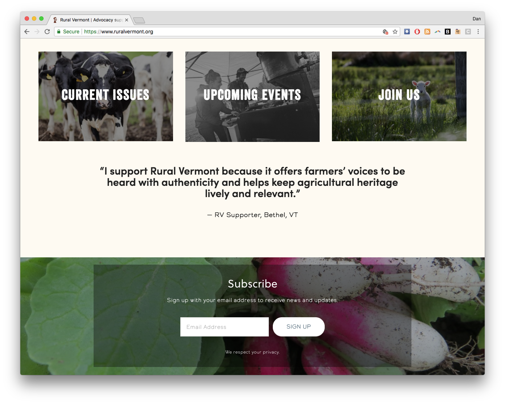Screen dimensions: 505x404
Task: Click the cookie blocked icon in address bar
Action: [386, 32]
